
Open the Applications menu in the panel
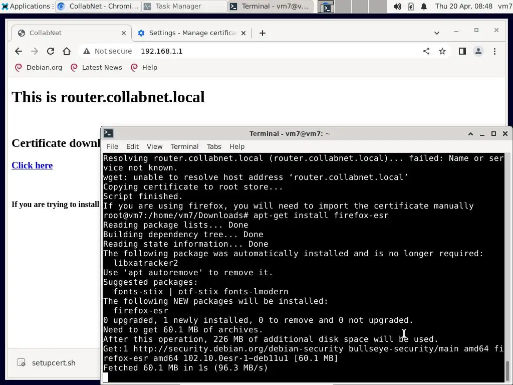[x=27, y=6]
